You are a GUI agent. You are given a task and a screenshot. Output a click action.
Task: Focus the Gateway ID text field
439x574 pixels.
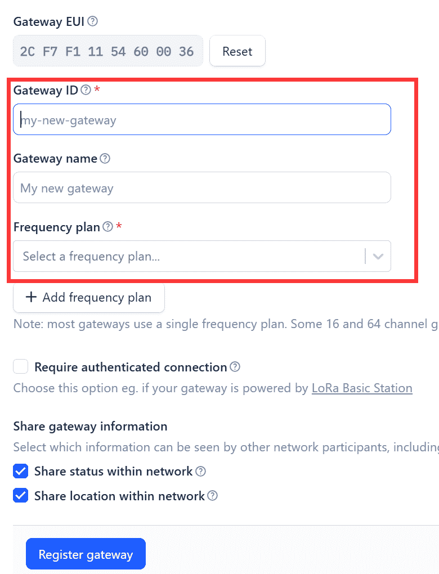202,119
